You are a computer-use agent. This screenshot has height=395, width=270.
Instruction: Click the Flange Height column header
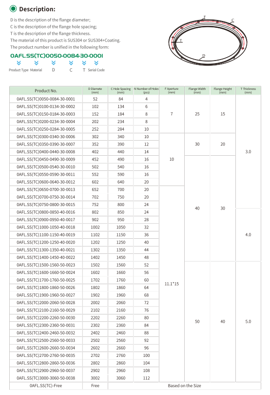pos(223,91)
